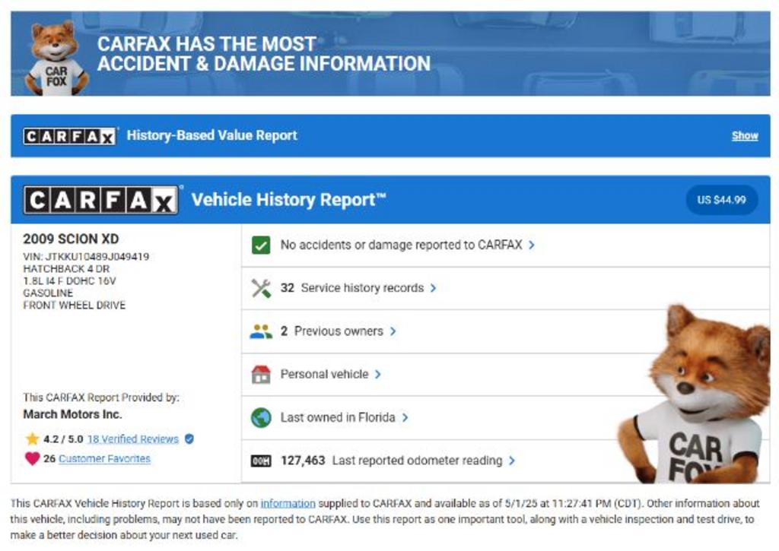Expand the Last reported odometer reading chevron
Screen dimensions: 779x551
(512, 461)
